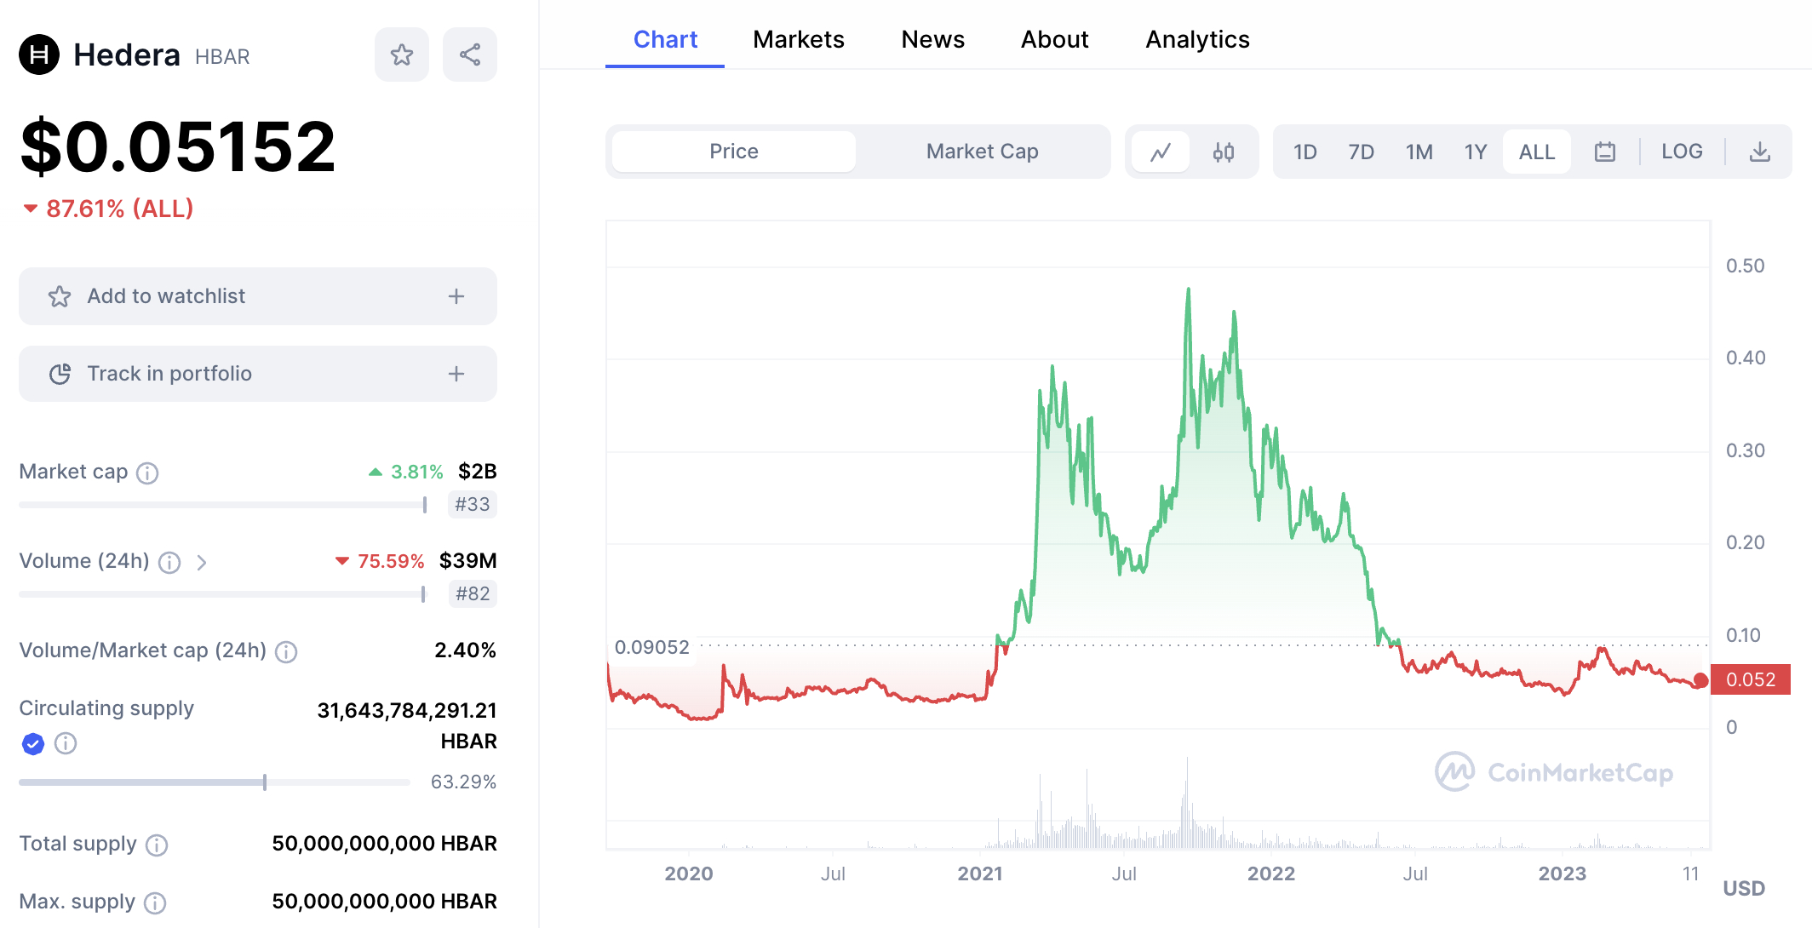The height and width of the screenshot is (928, 1812).
Task: Open the About tab
Action: click(x=1055, y=39)
